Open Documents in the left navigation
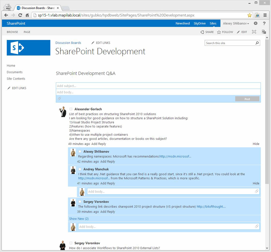This screenshot has width=271, height=252. (x=14, y=72)
